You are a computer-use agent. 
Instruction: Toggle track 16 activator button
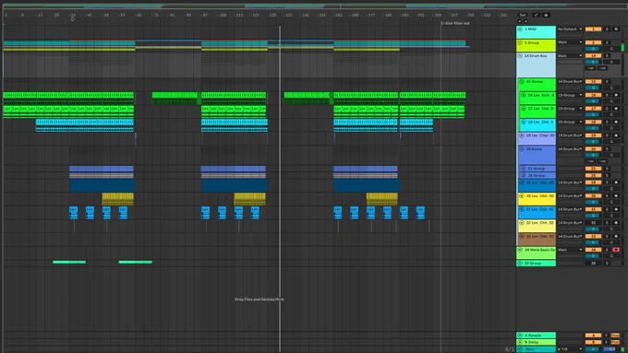[x=593, y=95]
